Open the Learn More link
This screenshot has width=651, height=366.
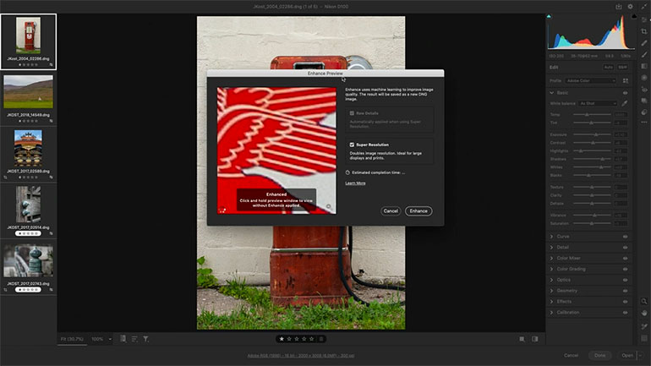click(355, 183)
